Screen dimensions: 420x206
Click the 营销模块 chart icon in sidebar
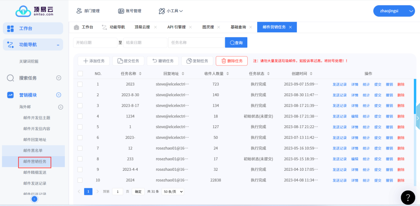coord(11,95)
